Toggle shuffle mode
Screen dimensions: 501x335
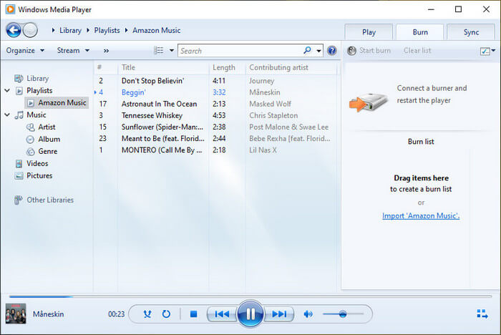[147, 314]
